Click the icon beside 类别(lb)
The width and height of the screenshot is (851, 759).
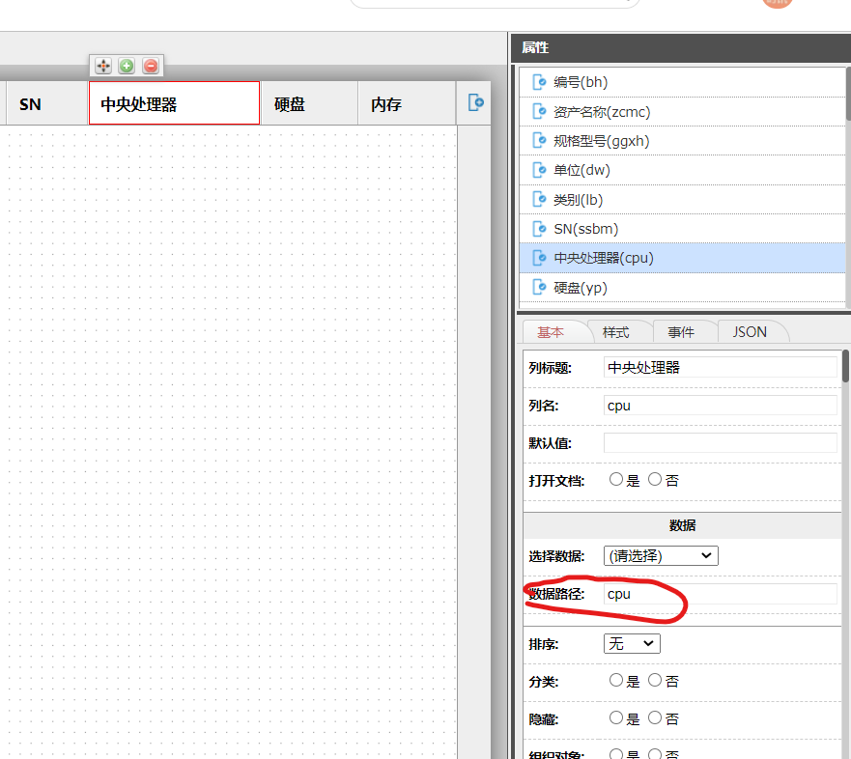coord(539,200)
